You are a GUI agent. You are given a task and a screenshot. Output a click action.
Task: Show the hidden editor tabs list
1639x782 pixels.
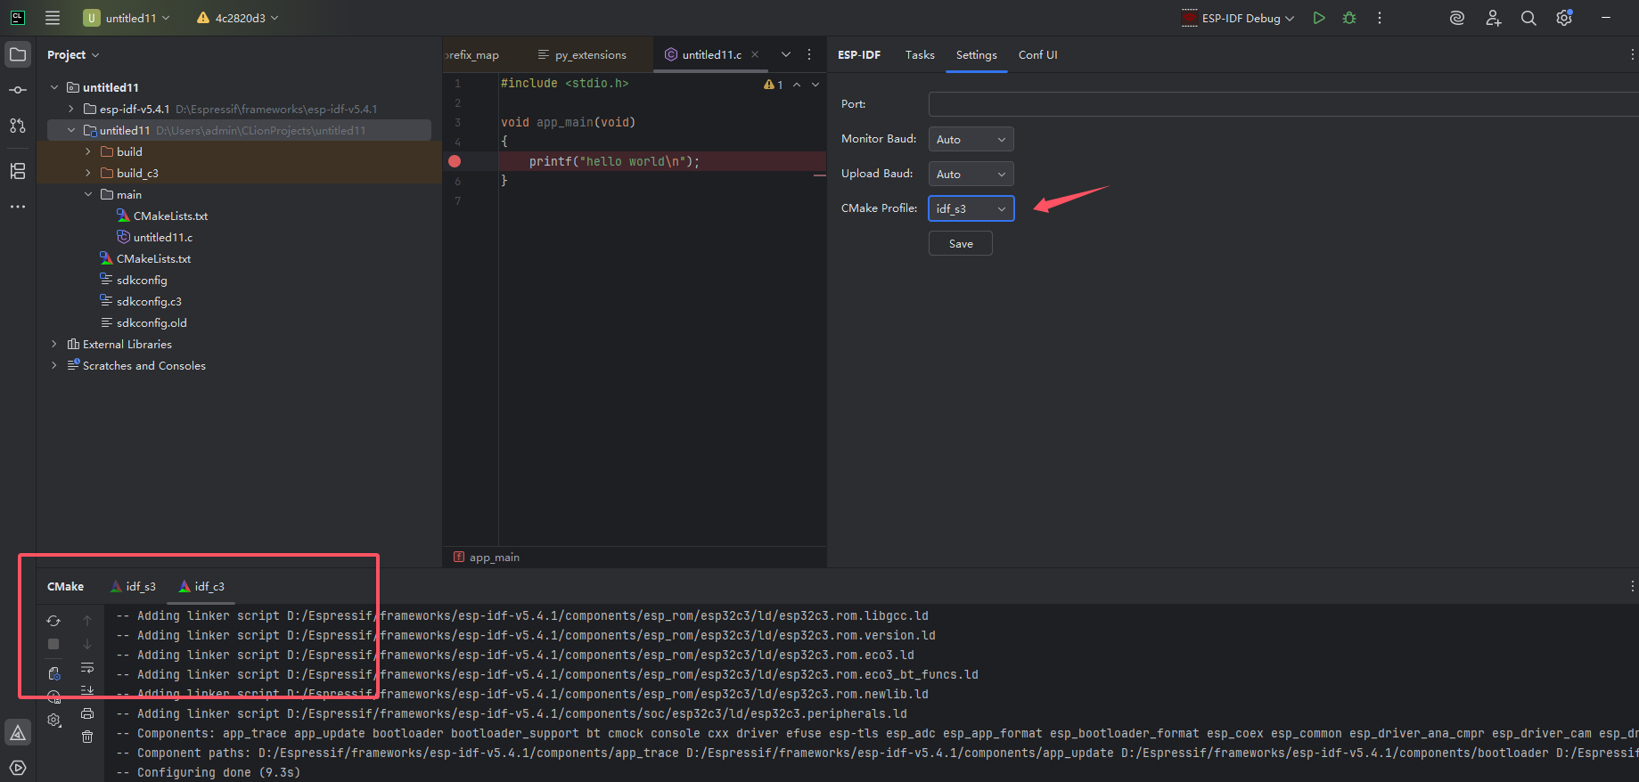(x=786, y=54)
